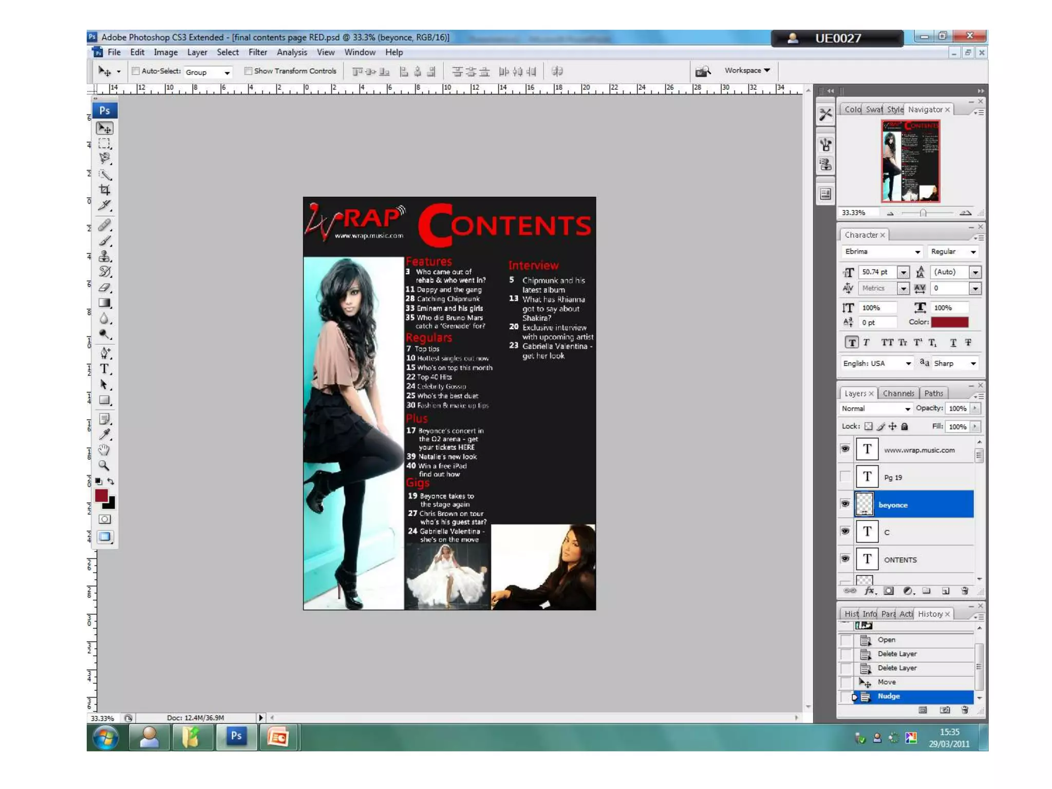Open the Auto-Select Group dropdown
This screenshot has width=1052, height=789.
208,72
